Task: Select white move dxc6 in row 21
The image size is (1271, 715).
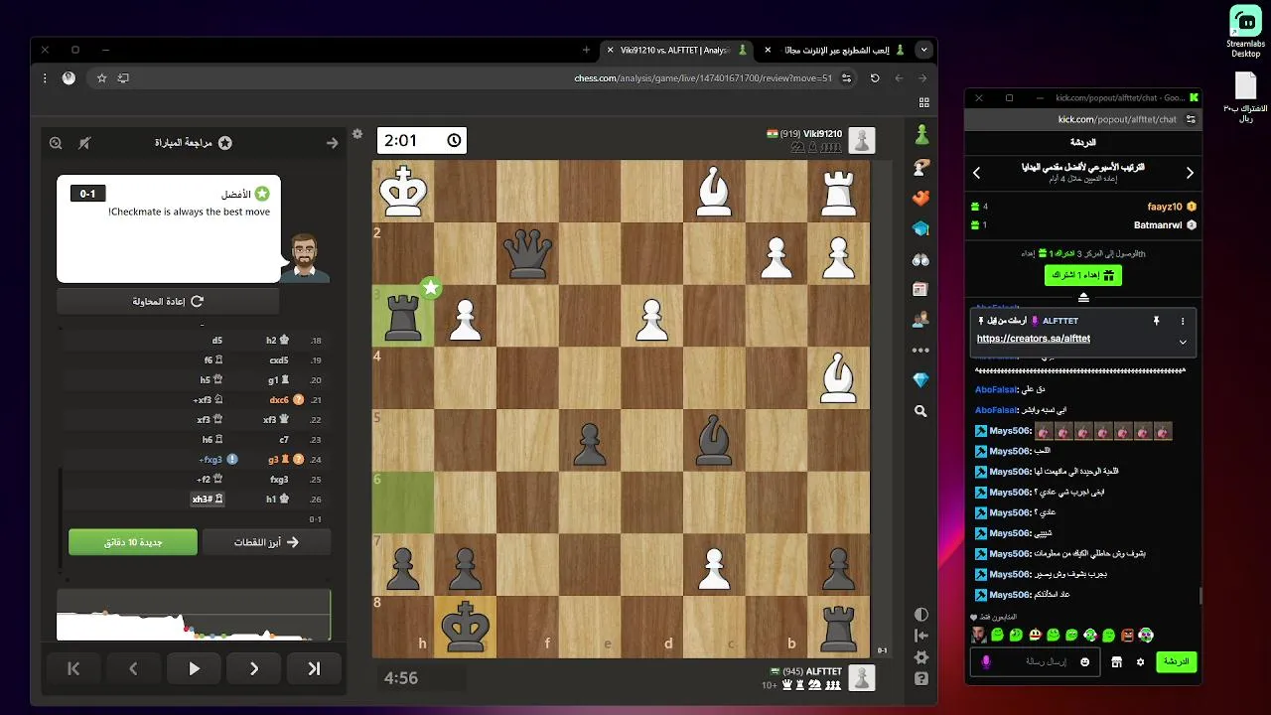Action: [278, 400]
